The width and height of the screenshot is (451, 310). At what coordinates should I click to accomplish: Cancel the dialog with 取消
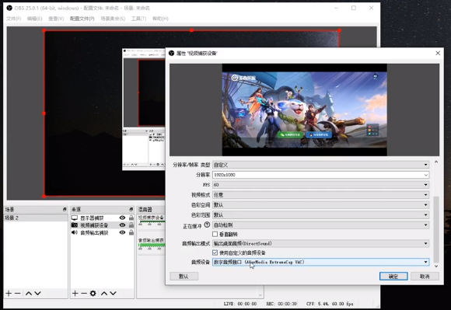tap(425, 277)
